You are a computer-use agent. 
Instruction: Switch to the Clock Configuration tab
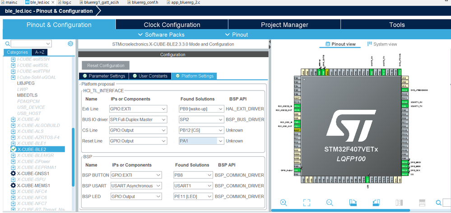click(x=172, y=25)
